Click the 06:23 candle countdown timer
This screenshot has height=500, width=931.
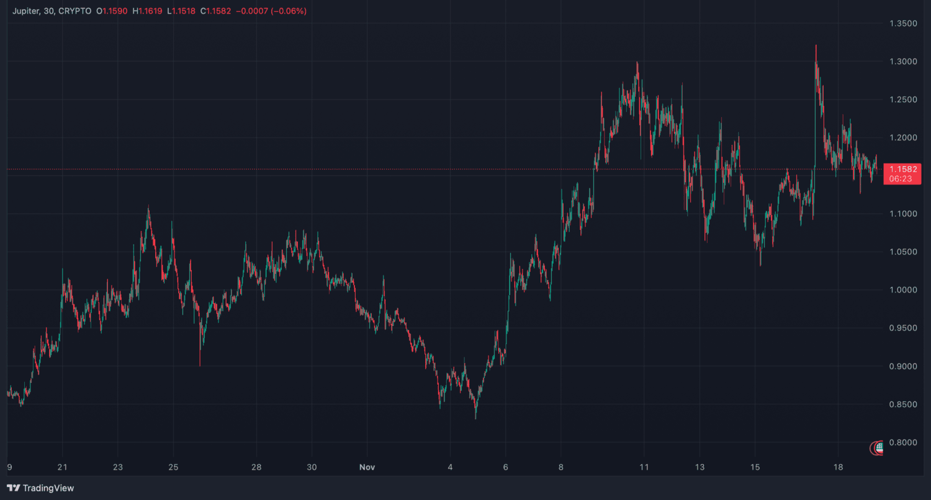pyautogui.click(x=903, y=178)
